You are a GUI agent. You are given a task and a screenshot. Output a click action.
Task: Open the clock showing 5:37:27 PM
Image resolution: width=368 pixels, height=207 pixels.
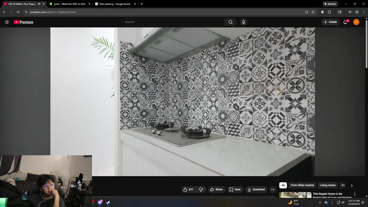pos(354,202)
